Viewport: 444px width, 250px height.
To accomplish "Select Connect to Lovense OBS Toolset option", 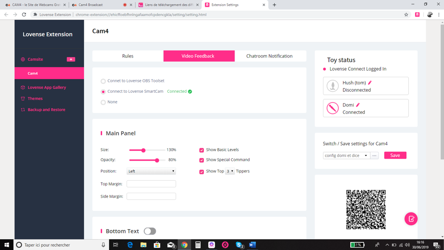I will 103,81.
